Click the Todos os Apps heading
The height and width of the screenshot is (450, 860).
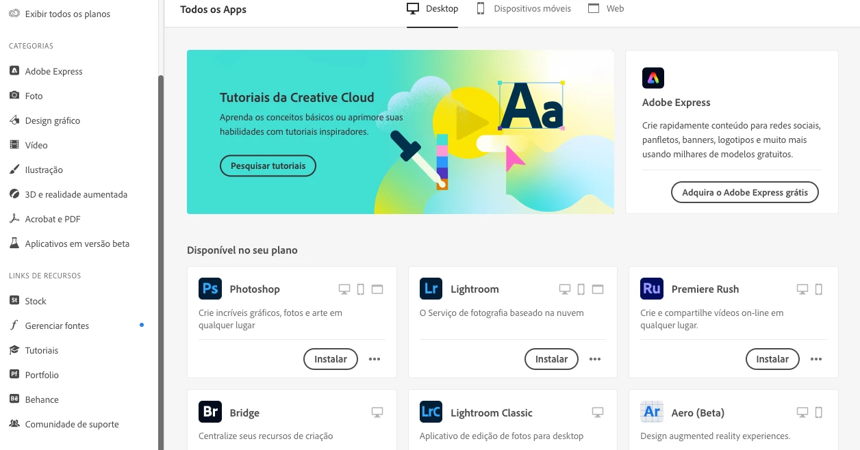tap(214, 10)
